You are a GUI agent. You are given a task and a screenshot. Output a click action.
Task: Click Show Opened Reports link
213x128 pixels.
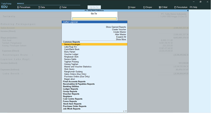pyautogui.click(x=116, y=27)
